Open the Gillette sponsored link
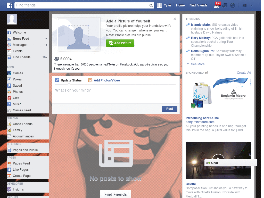 click(x=191, y=184)
